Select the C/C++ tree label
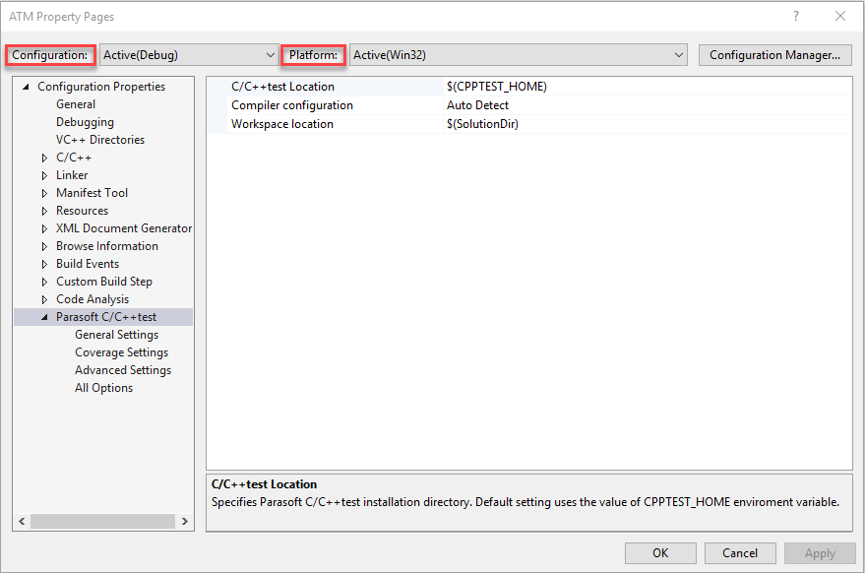The width and height of the screenshot is (865, 573). [74, 158]
